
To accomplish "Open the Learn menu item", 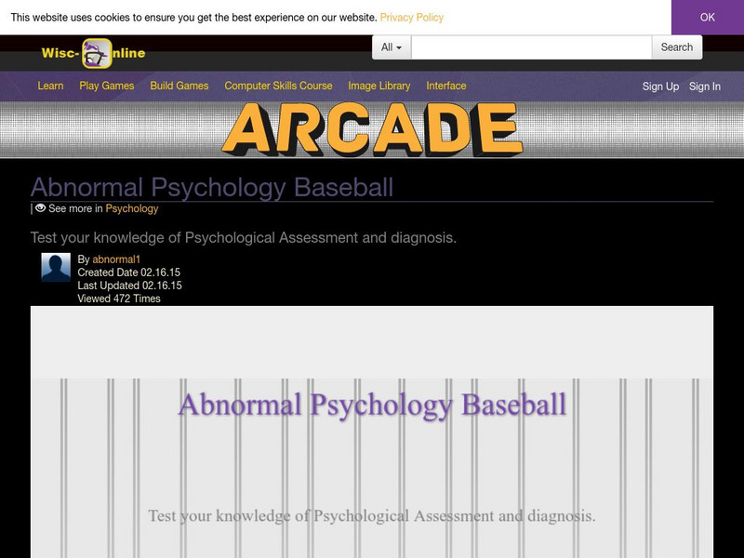I will tap(50, 86).
